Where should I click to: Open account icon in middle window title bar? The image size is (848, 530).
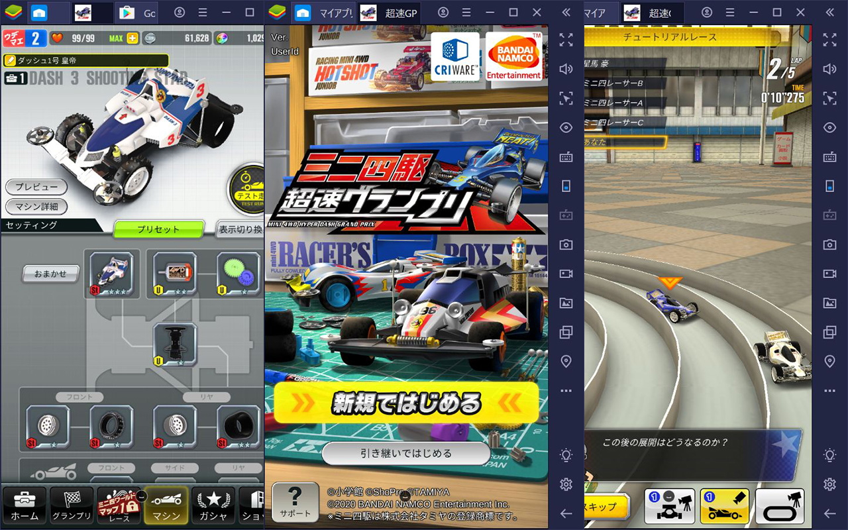pos(443,13)
